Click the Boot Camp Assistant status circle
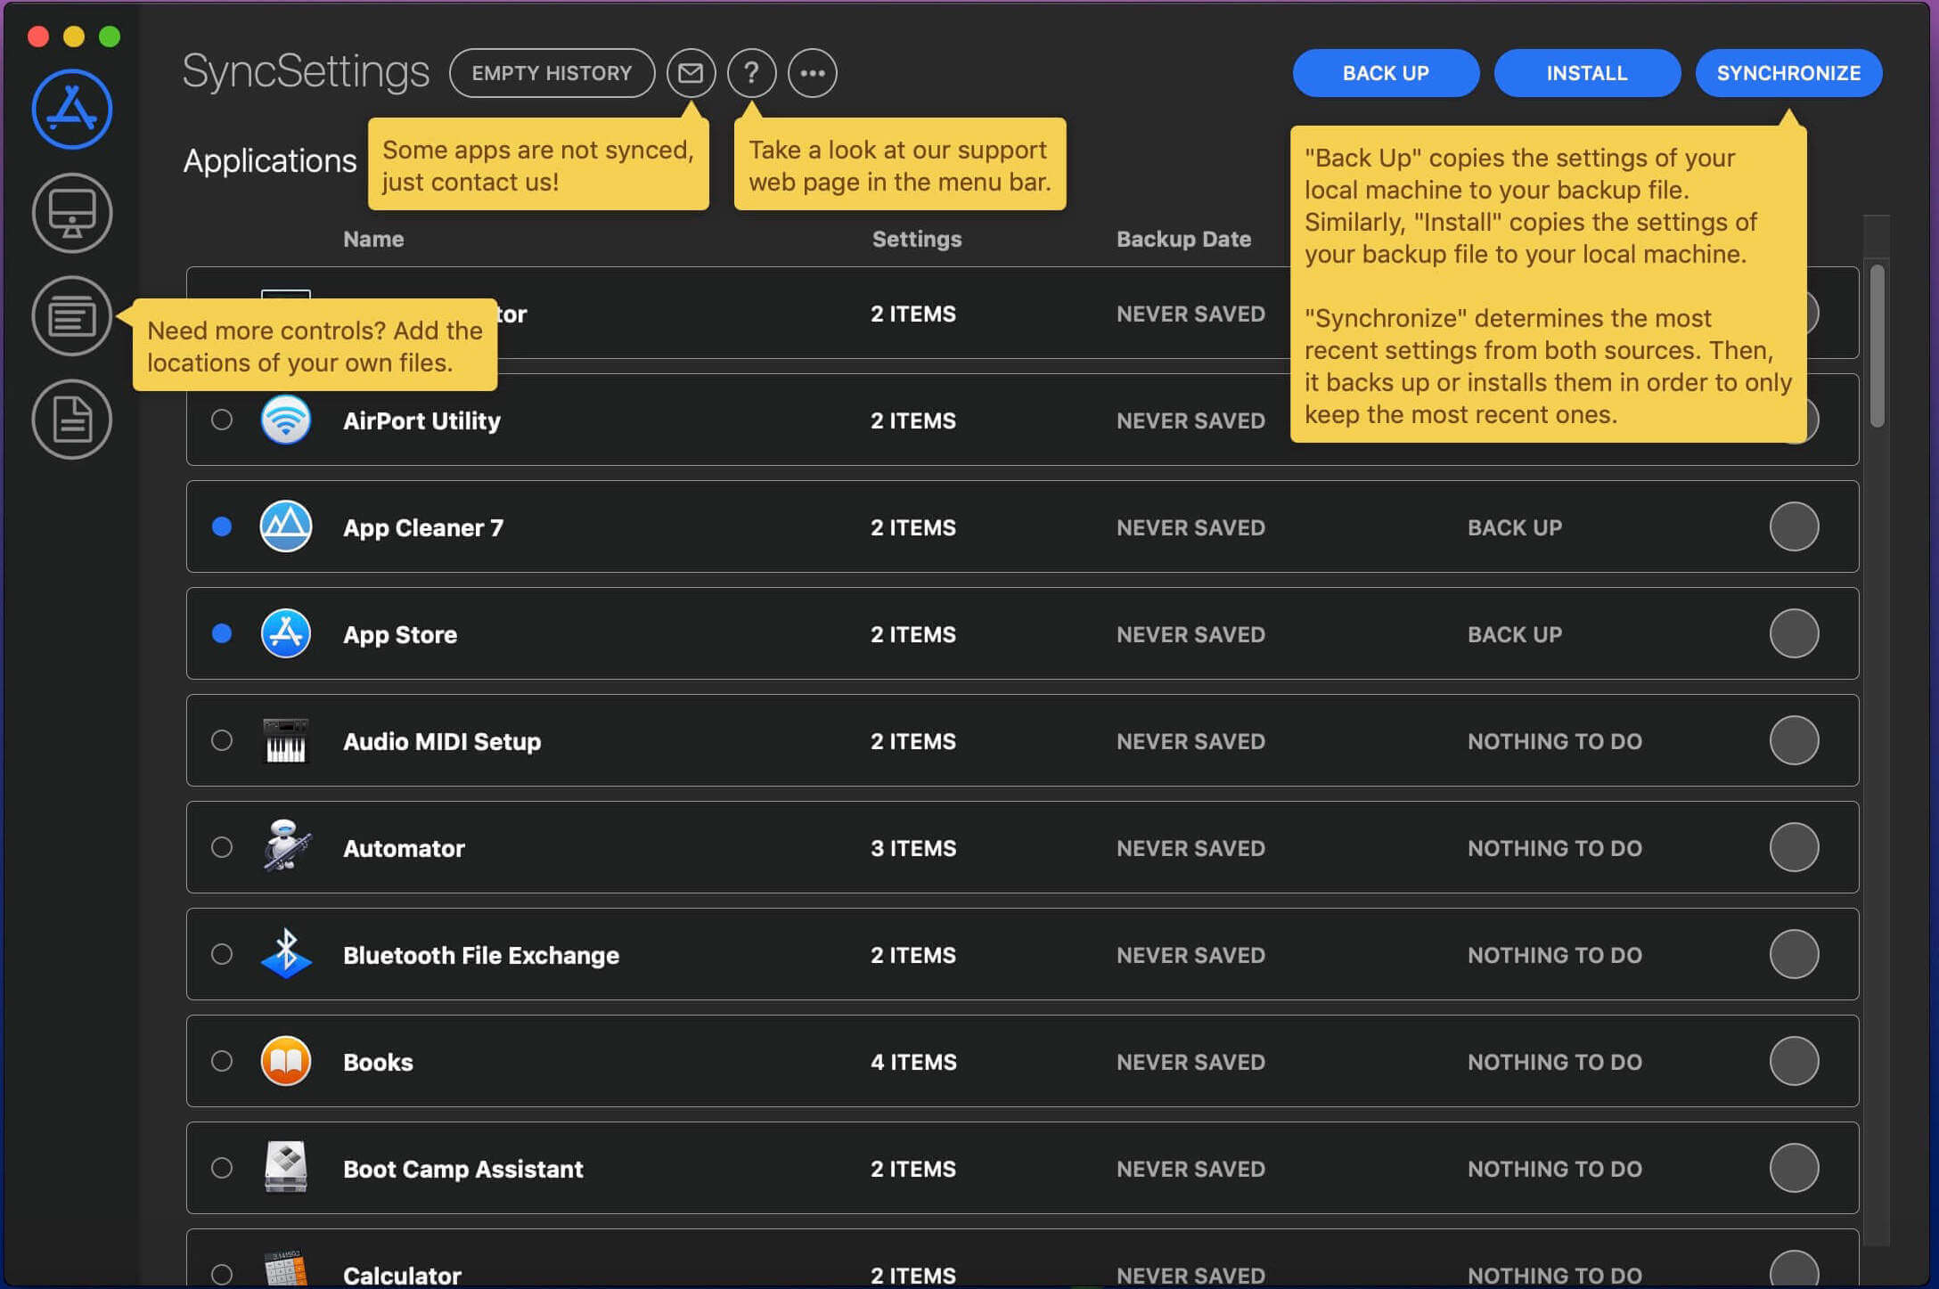Image resolution: width=1939 pixels, height=1289 pixels. 1794,1168
